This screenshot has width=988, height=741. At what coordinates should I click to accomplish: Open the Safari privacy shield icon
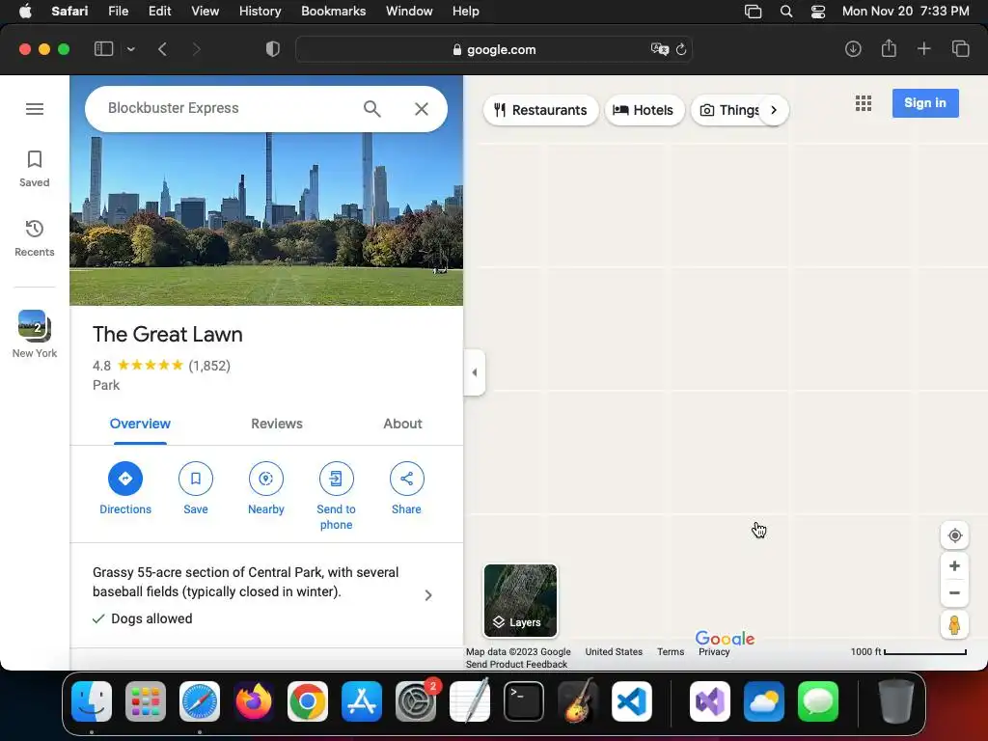tap(273, 49)
